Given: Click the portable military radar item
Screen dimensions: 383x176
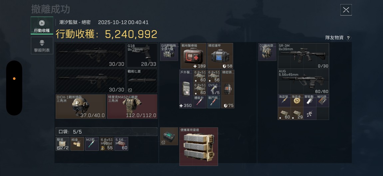Looking at the screenshot, I should (x=198, y=146).
